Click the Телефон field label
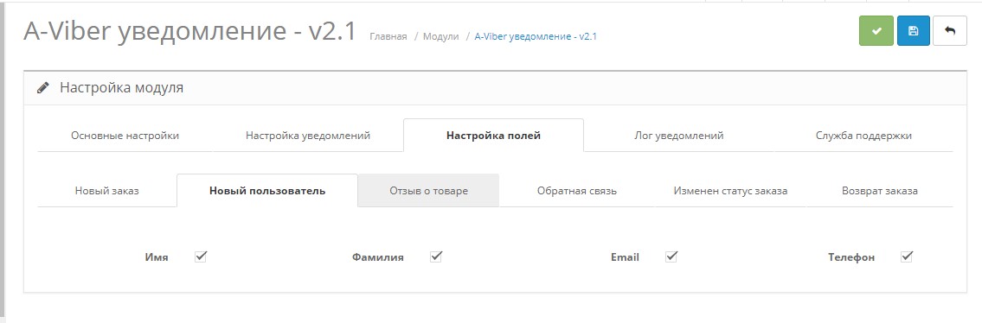 click(x=851, y=257)
